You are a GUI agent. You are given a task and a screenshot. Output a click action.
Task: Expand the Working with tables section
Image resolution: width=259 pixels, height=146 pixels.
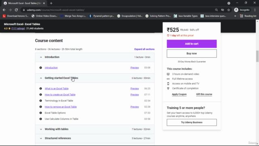pos(95,129)
